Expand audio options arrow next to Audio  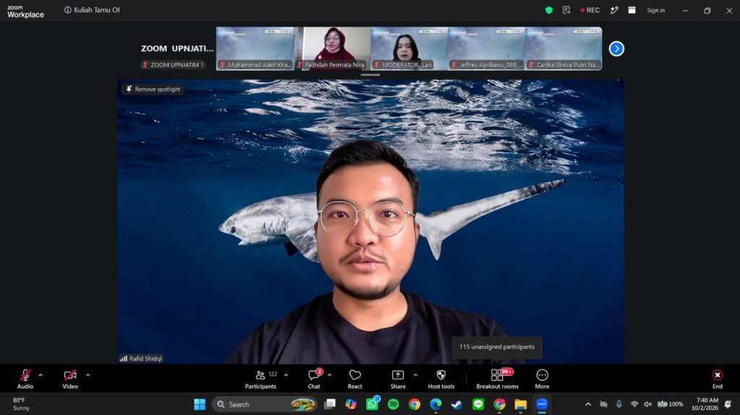tap(40, 375)
